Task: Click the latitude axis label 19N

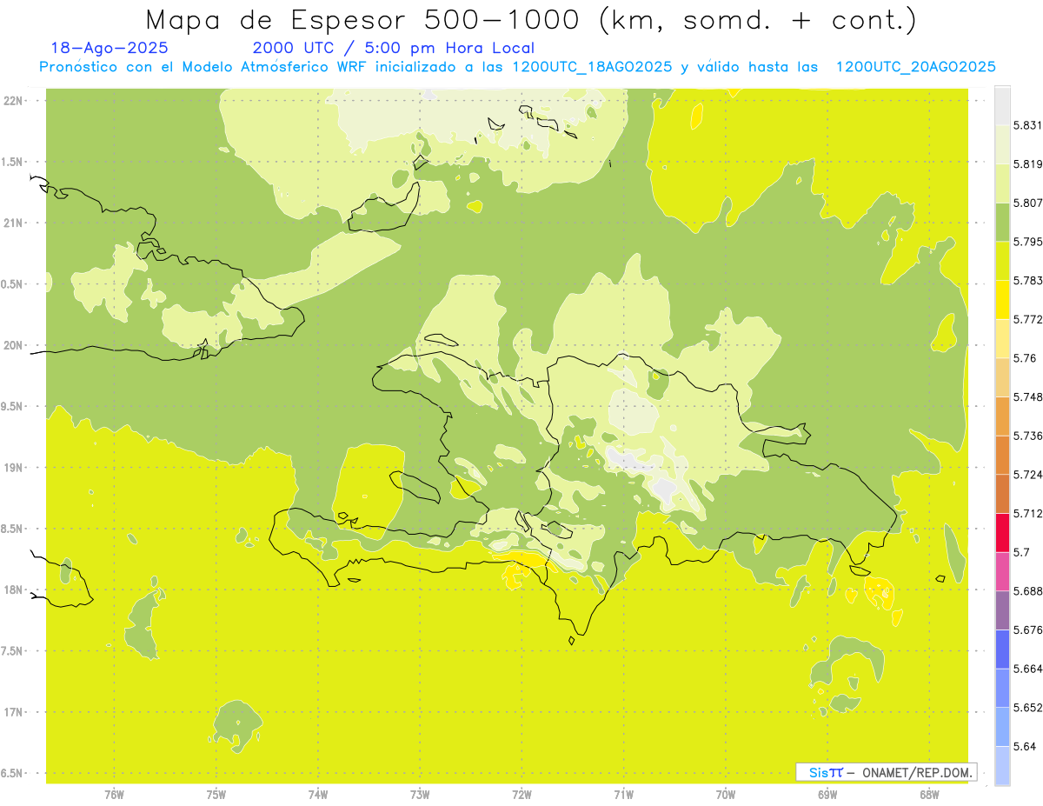Action: 15,468
